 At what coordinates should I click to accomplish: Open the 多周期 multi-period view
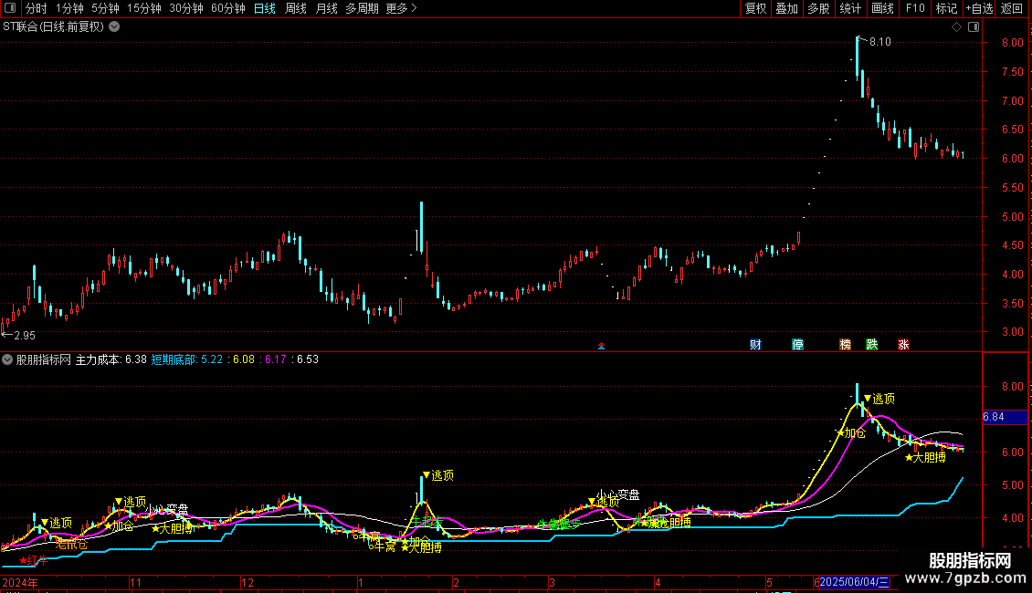click(x=362, y=8)
